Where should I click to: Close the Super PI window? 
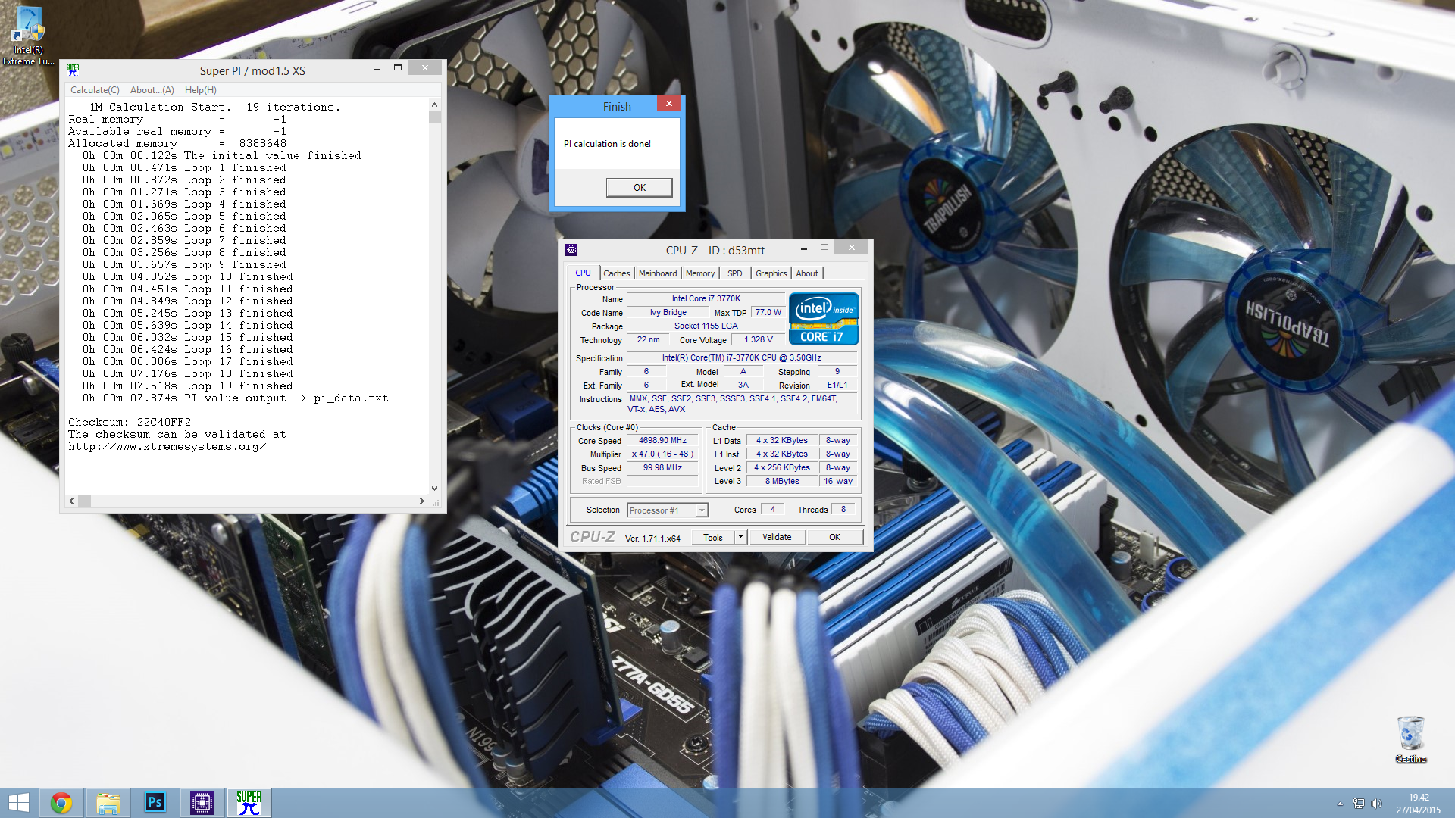coord(425,69)
